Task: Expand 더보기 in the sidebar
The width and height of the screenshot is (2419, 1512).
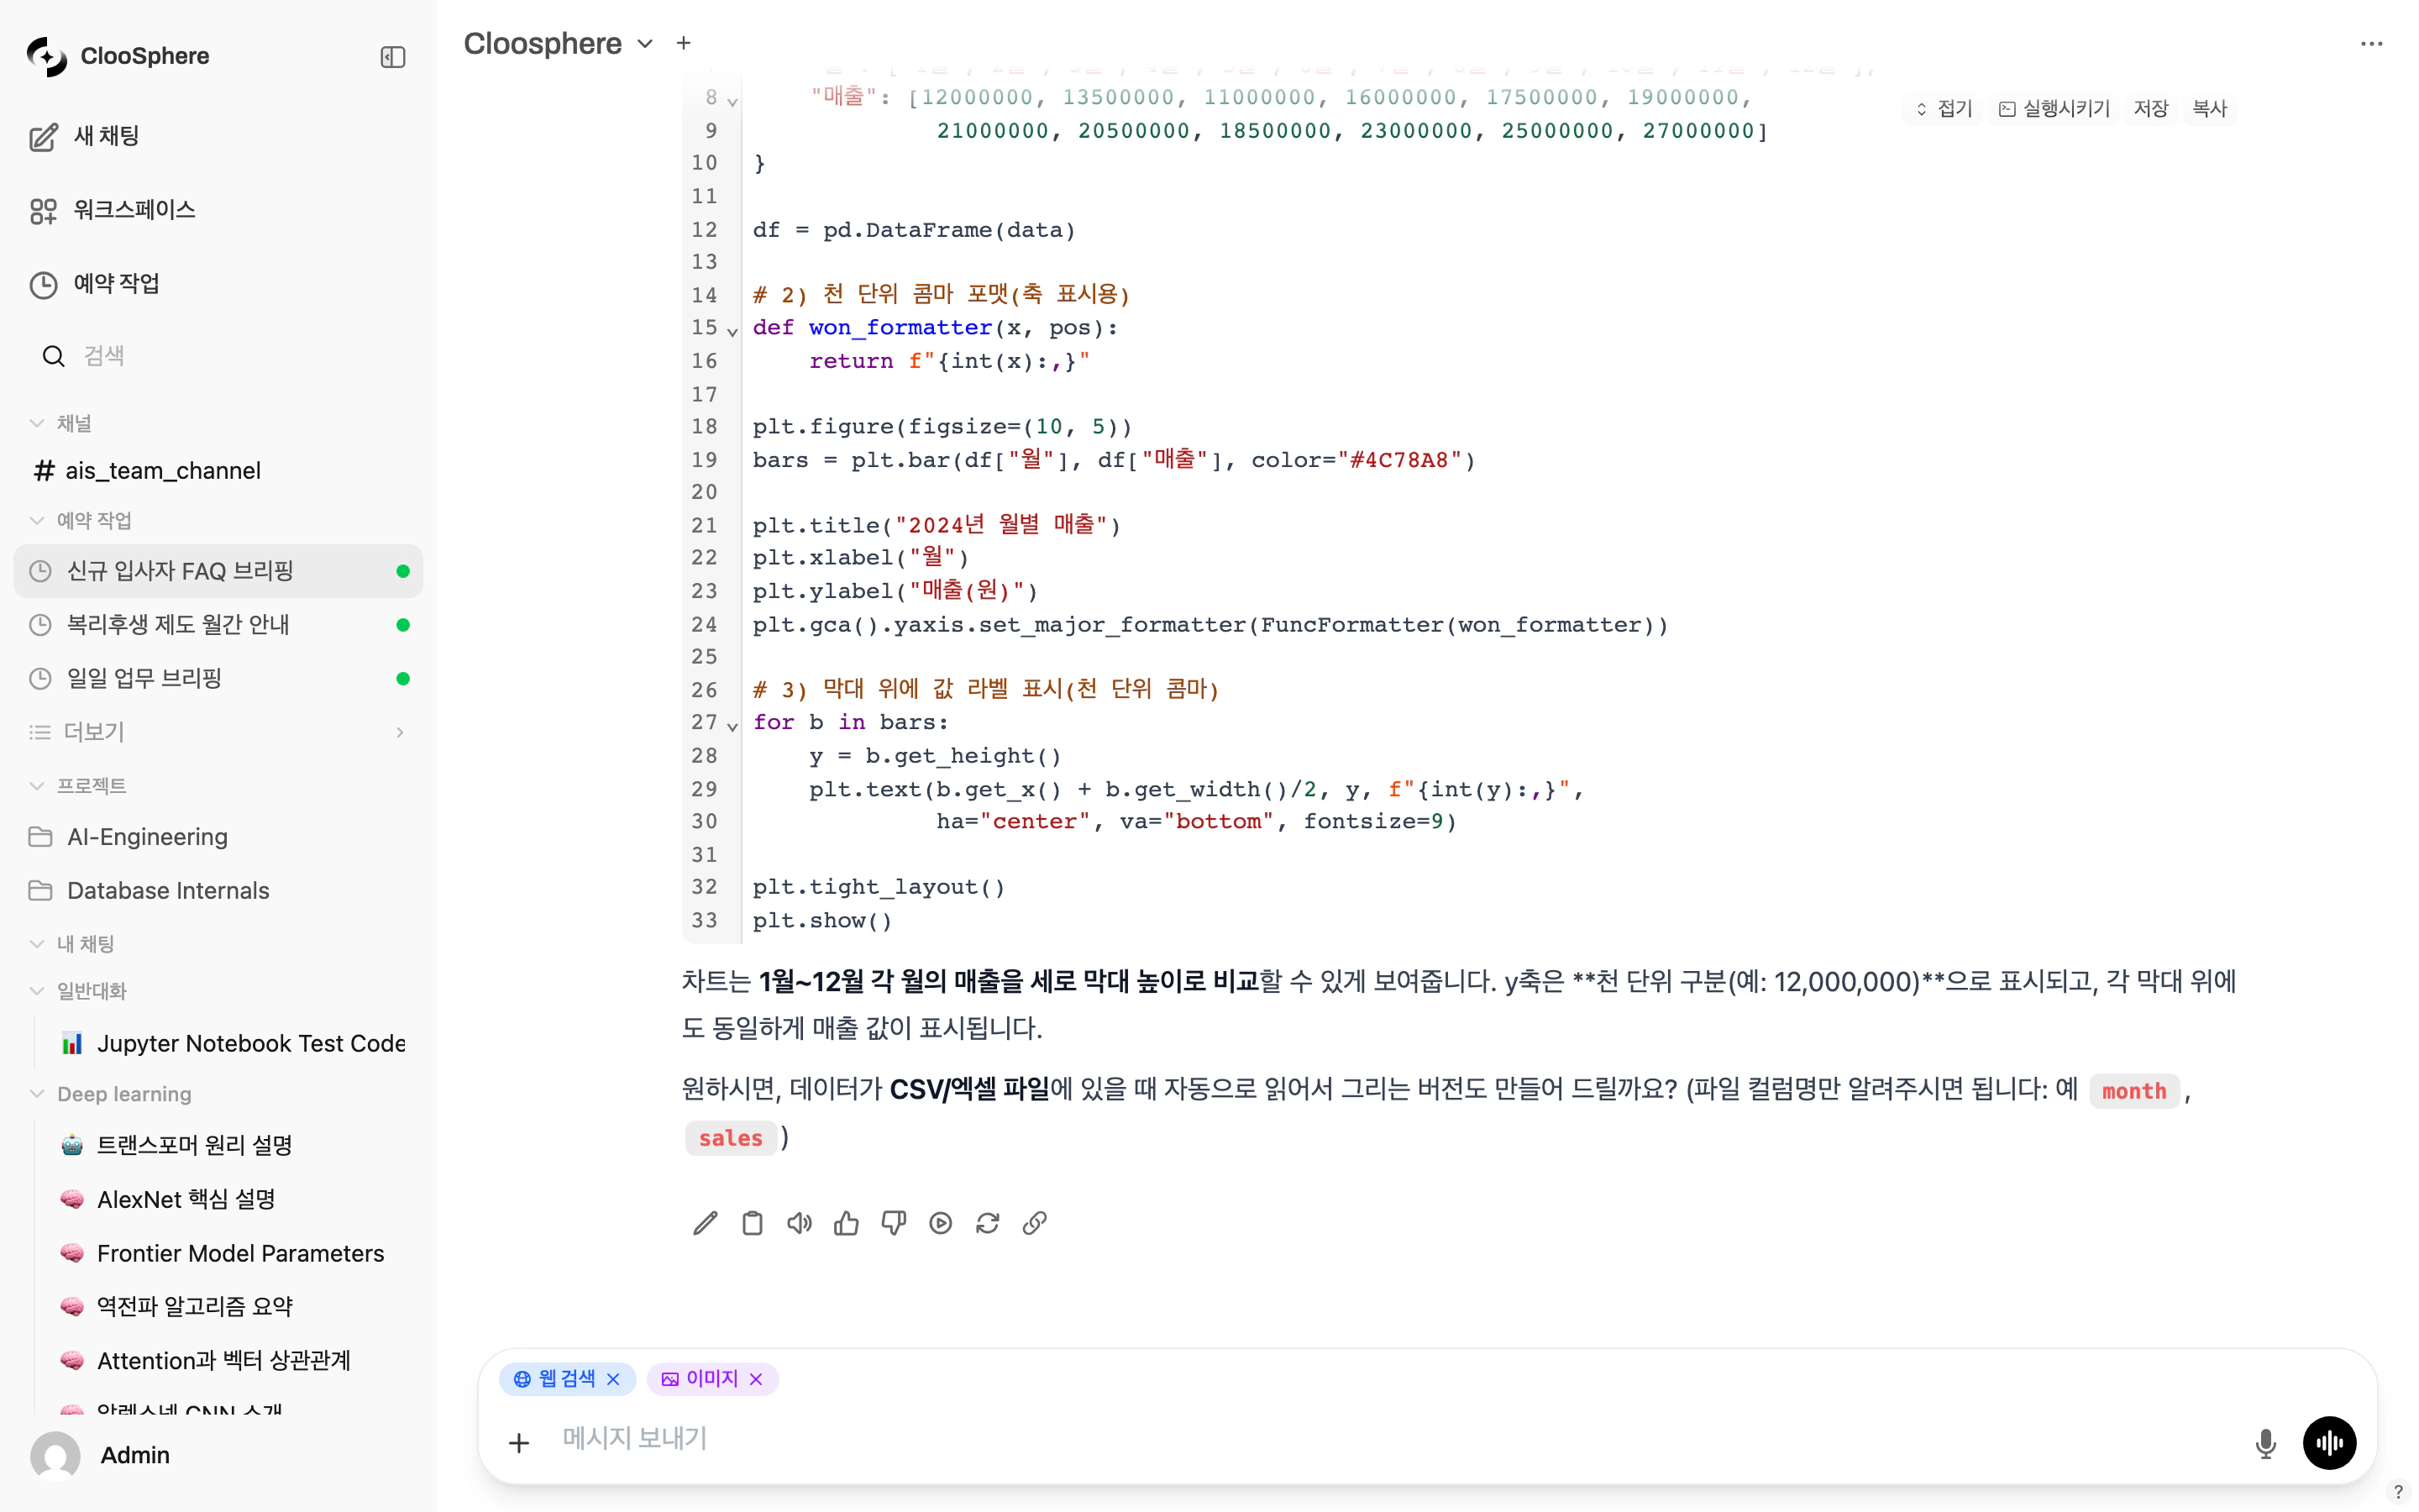Action: pos(400,732)
